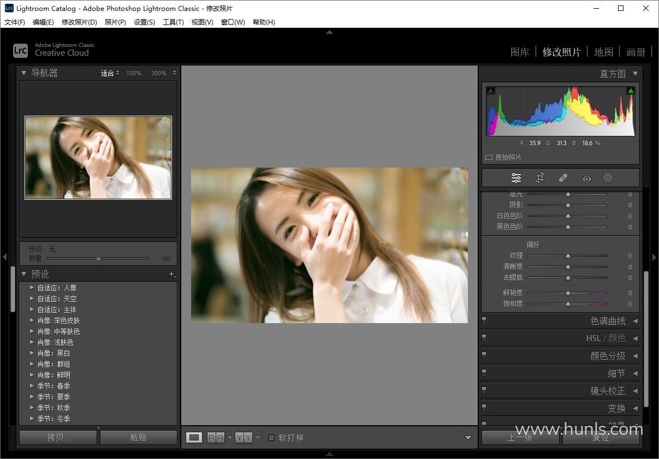Switch to the 画册 module
Image resolution: width=659 pixels, height=459 pixels.
click(636, 52)
